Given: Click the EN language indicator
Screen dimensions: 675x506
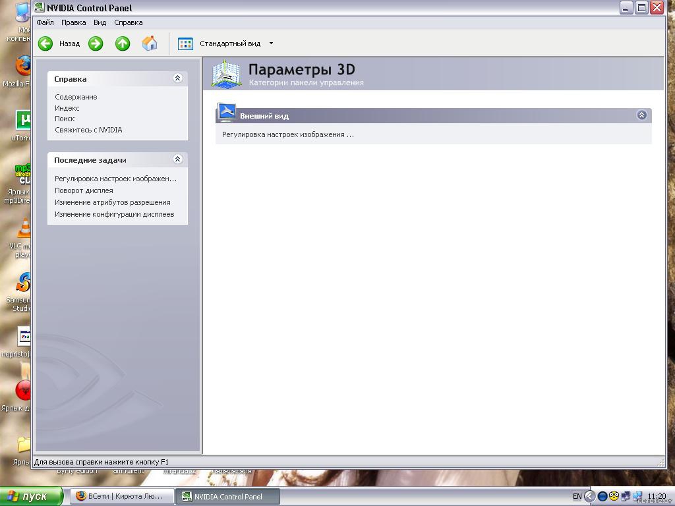Looking at the screenshot, I should (x=577, y=497).
